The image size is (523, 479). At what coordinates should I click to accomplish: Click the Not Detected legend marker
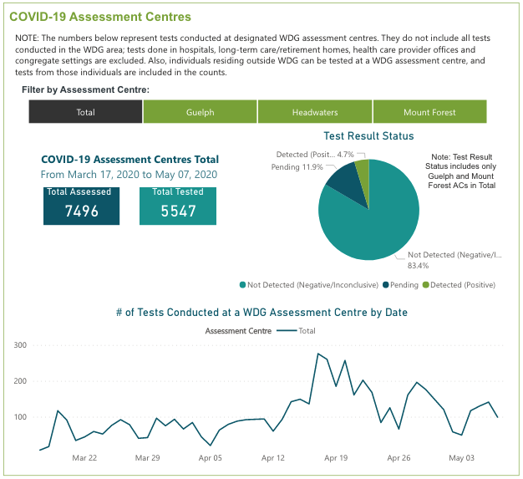[243, 285]
